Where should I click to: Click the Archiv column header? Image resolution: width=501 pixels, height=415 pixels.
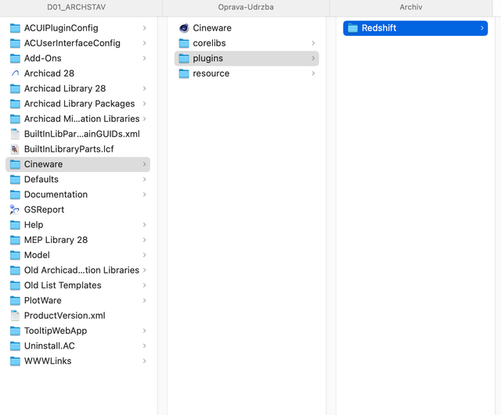411,7
